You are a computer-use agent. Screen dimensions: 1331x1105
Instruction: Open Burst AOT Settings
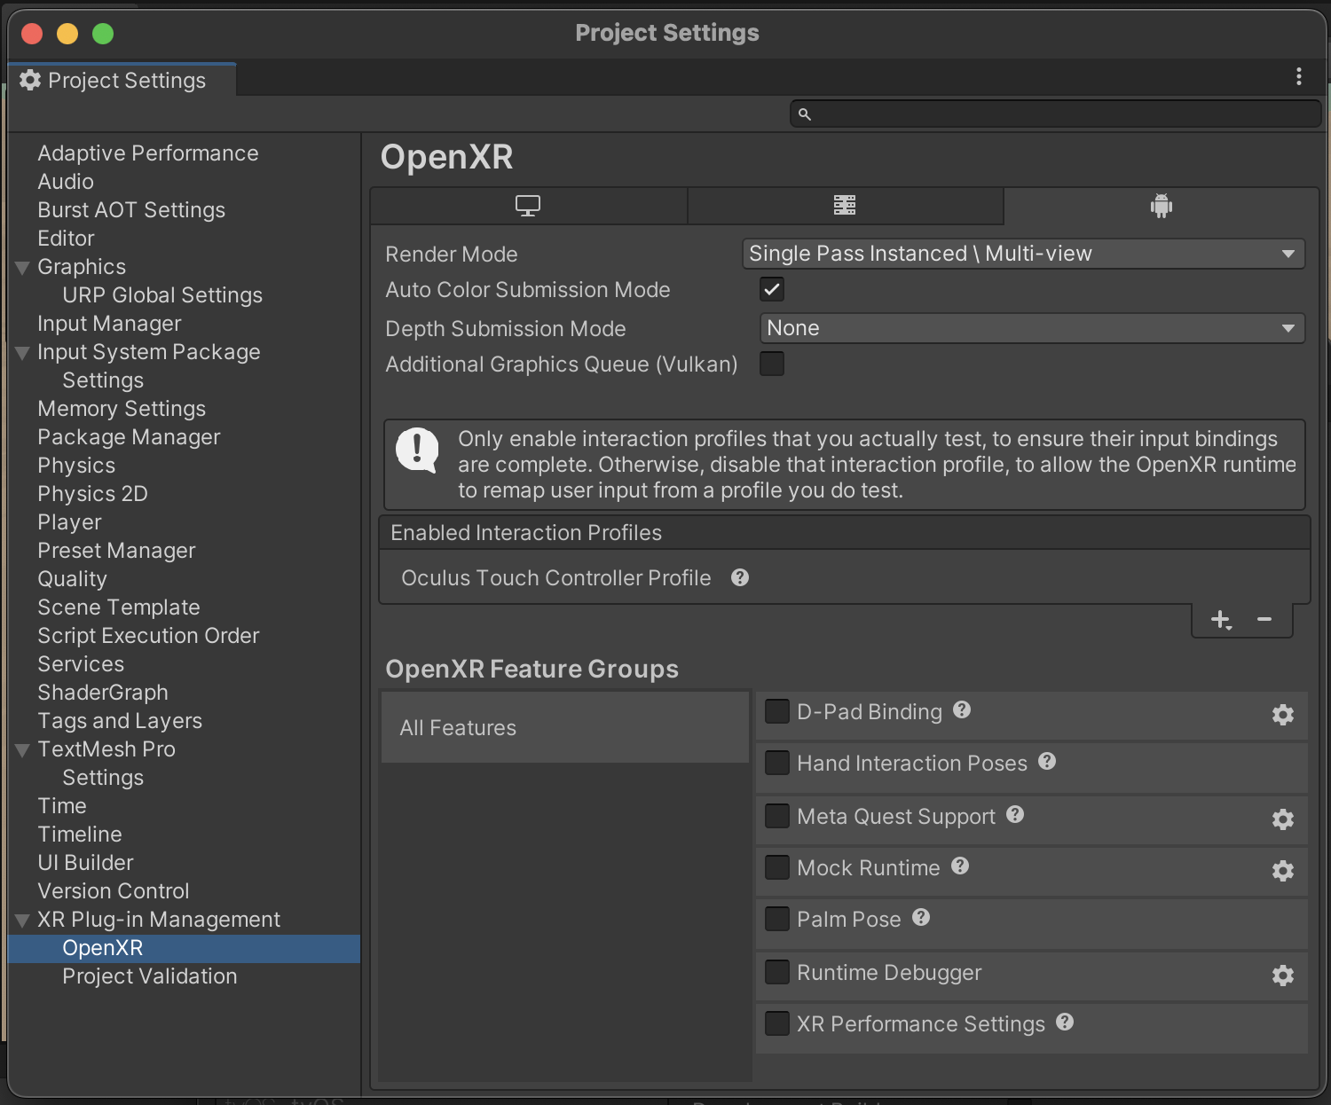click(x=131, y=210)
